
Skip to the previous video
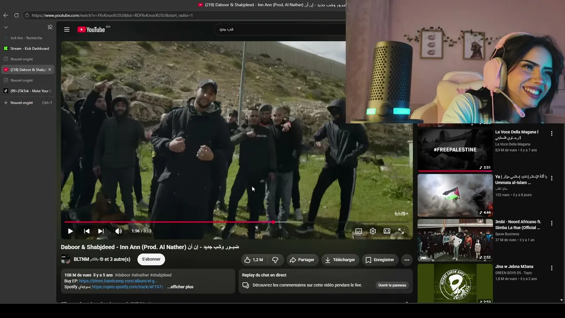[87, 231]
